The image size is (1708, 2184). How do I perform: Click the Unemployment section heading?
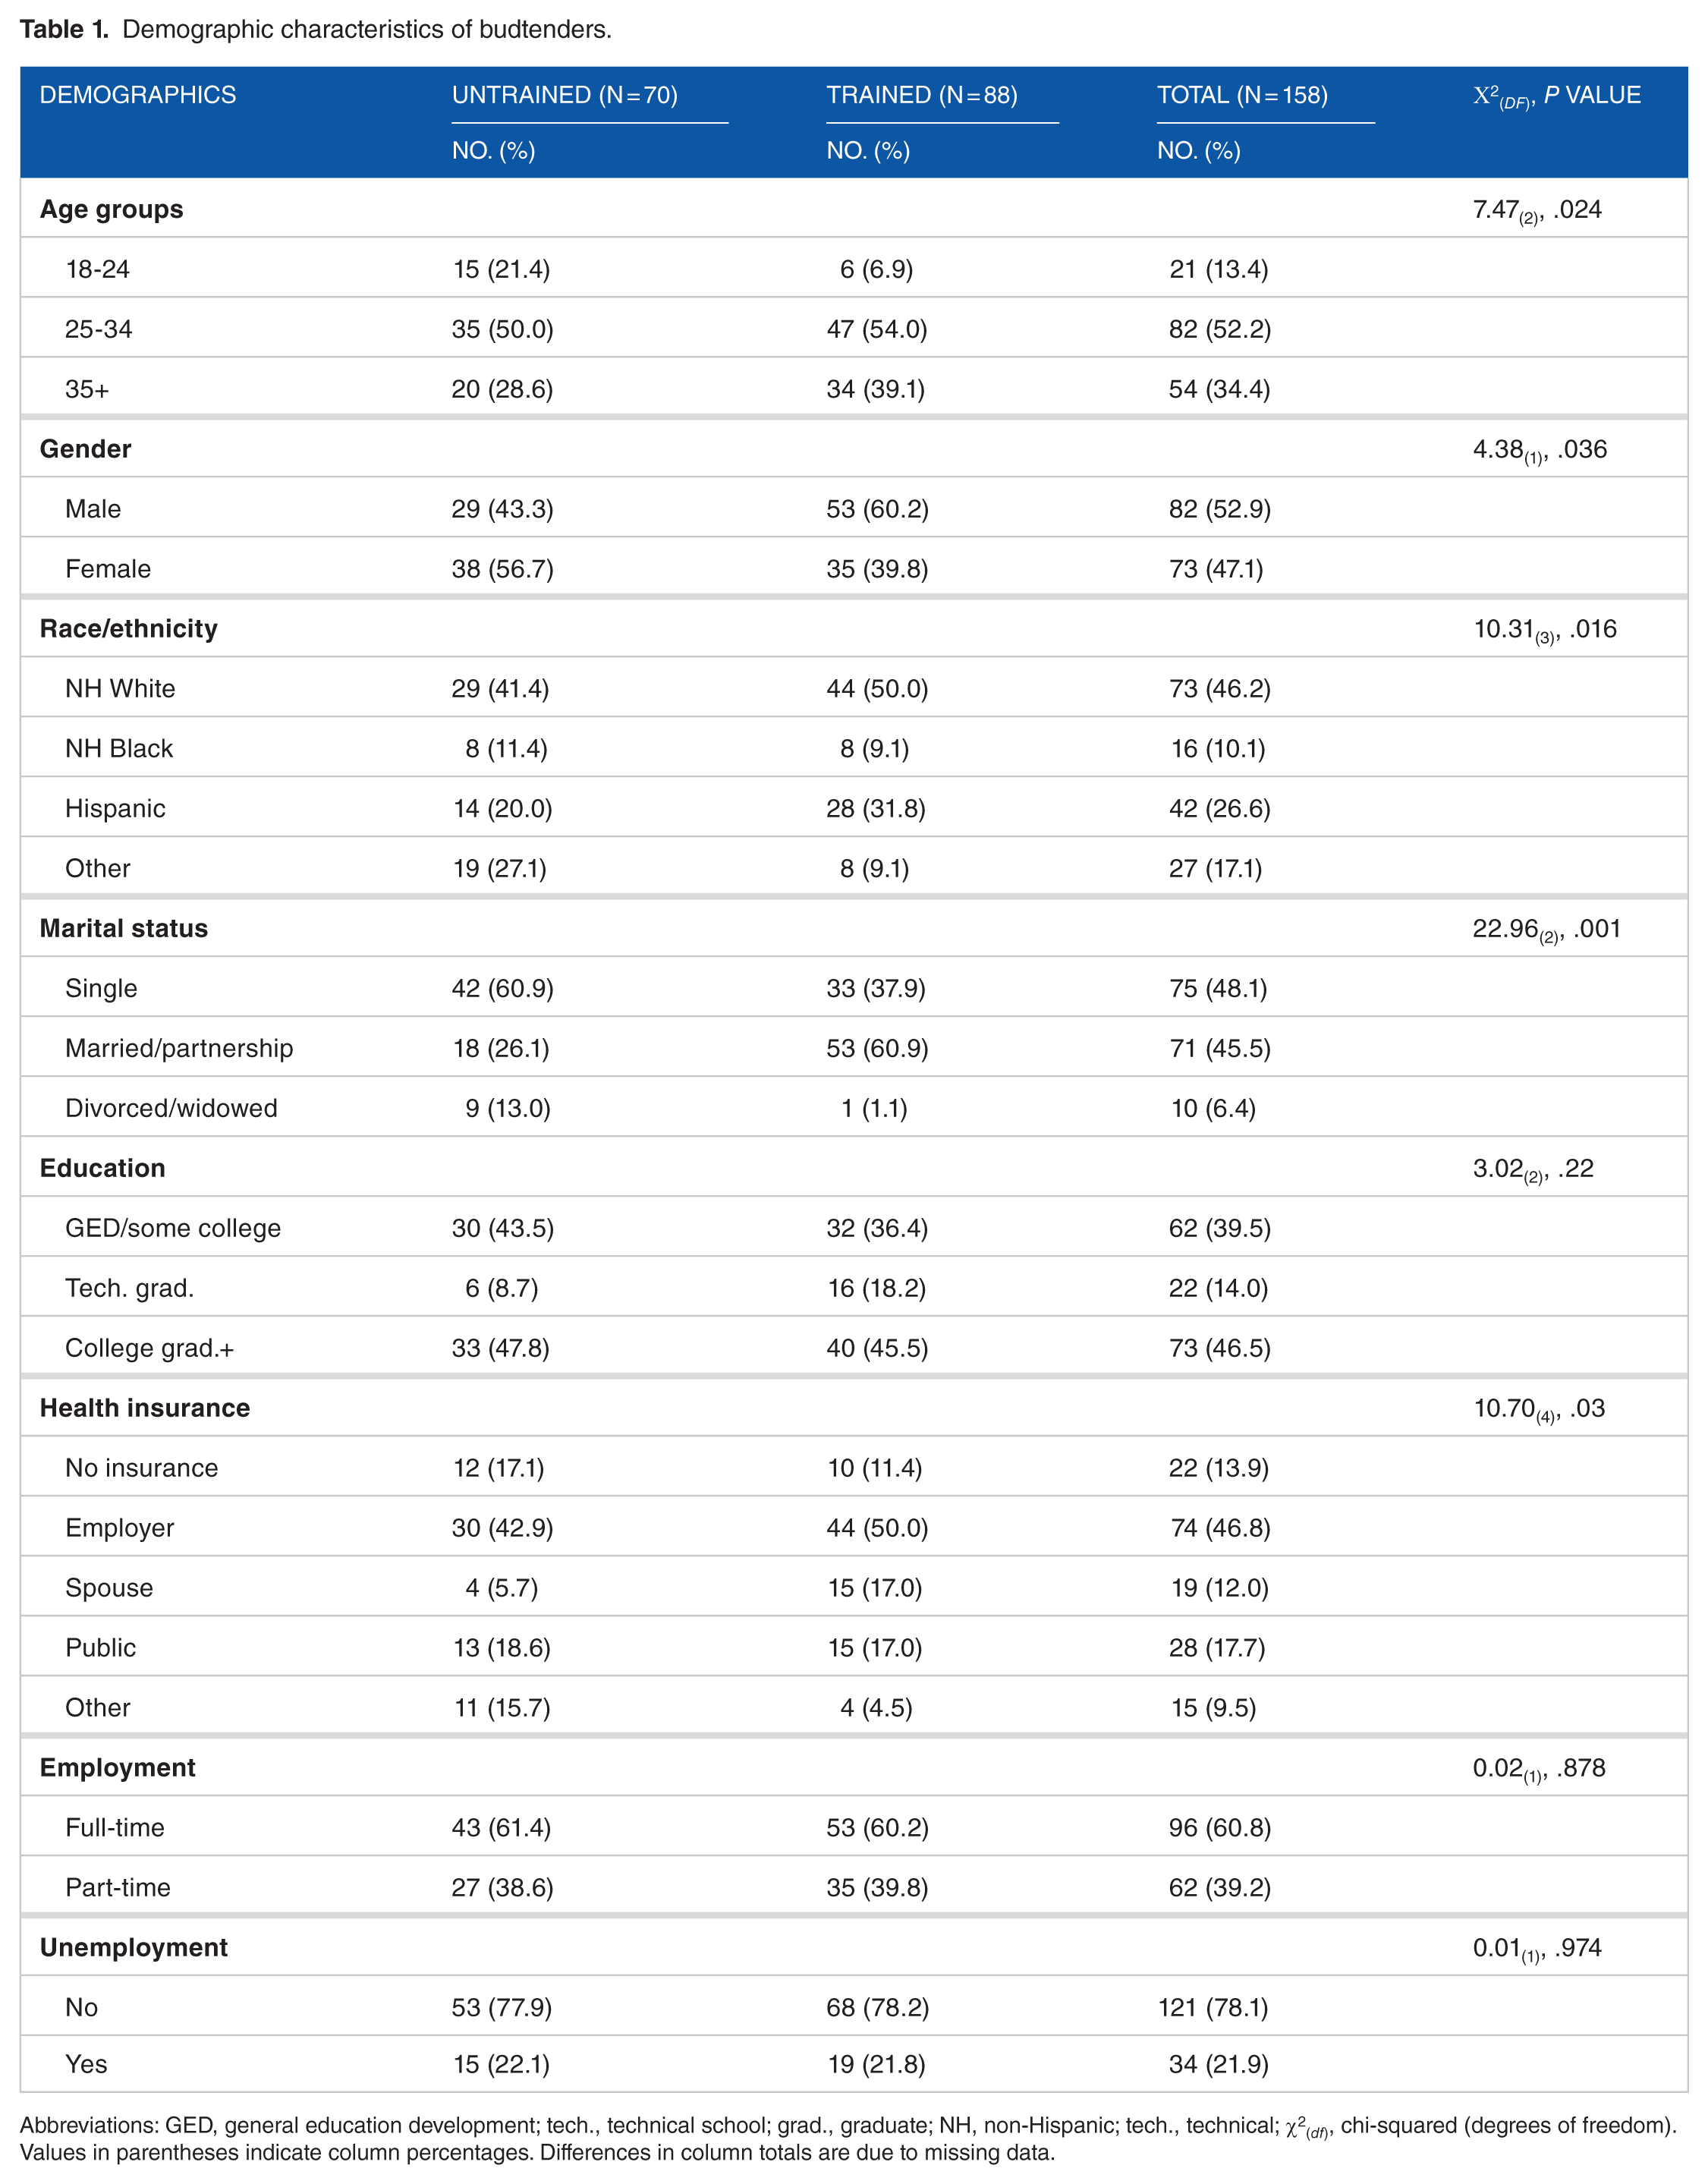[134, 1947]
